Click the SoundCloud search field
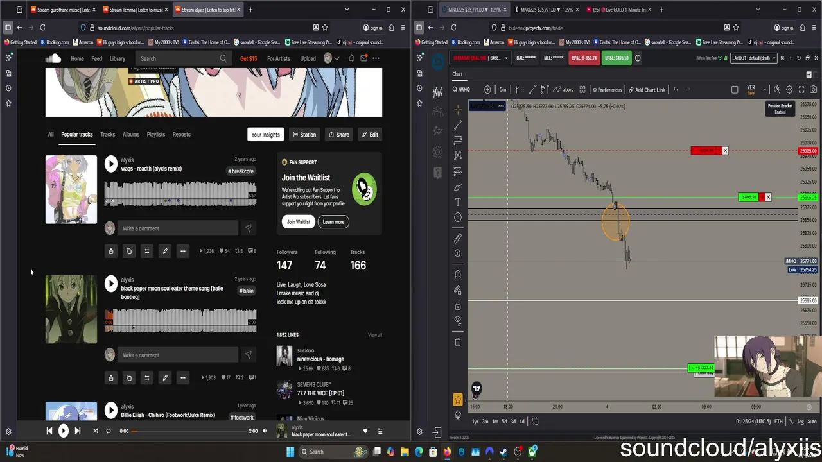822x462 pixels. click(x=183, y=58)
